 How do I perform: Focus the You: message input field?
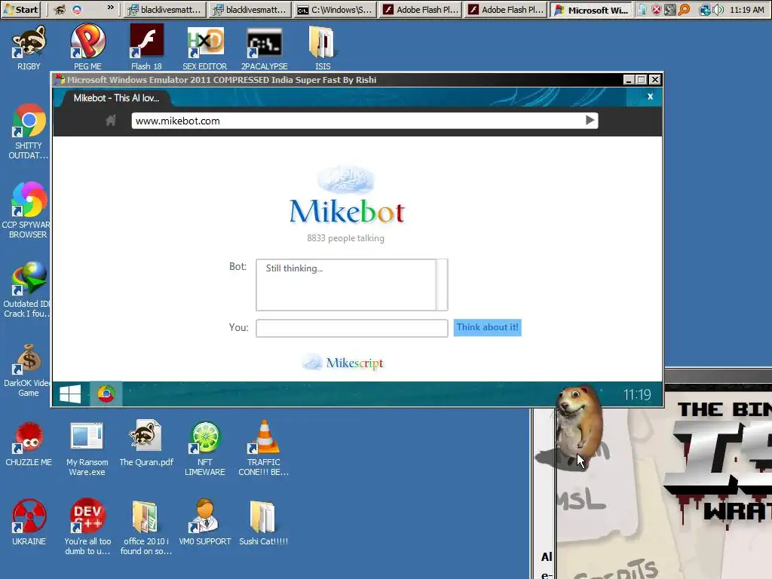(351, 328)
